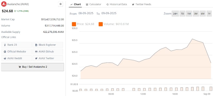The height and width of the screenshot is (96, 213).
Task: Set zoom to 3M
Action: [x=196, y=14]
